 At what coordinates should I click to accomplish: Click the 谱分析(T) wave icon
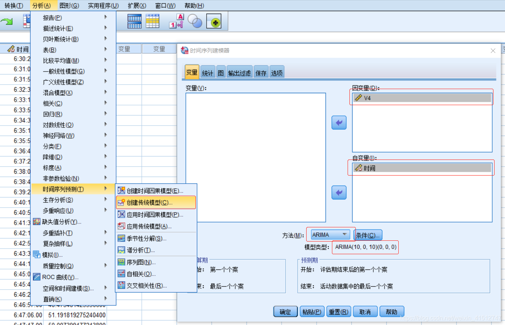coord(121,250)
